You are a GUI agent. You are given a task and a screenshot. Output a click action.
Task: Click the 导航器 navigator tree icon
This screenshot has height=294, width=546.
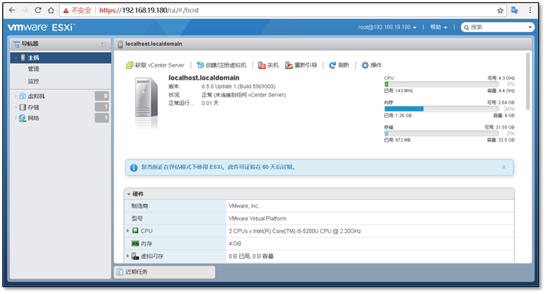click(16, 44)
